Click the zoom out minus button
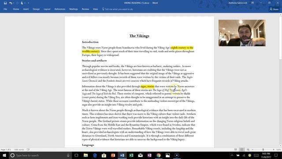The width and height of the screenshot is (282, 159). 252,150
